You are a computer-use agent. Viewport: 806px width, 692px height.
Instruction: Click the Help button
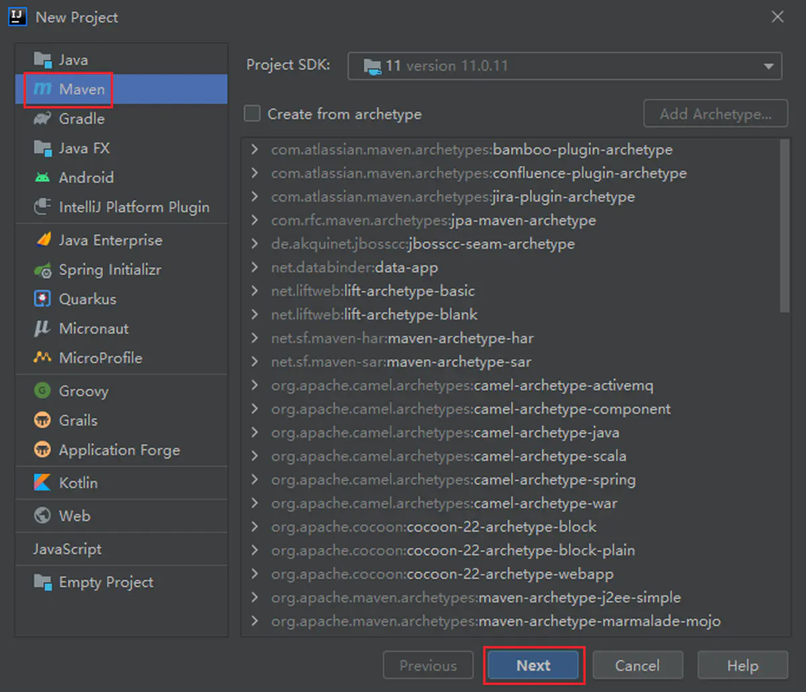pos(742,665)
